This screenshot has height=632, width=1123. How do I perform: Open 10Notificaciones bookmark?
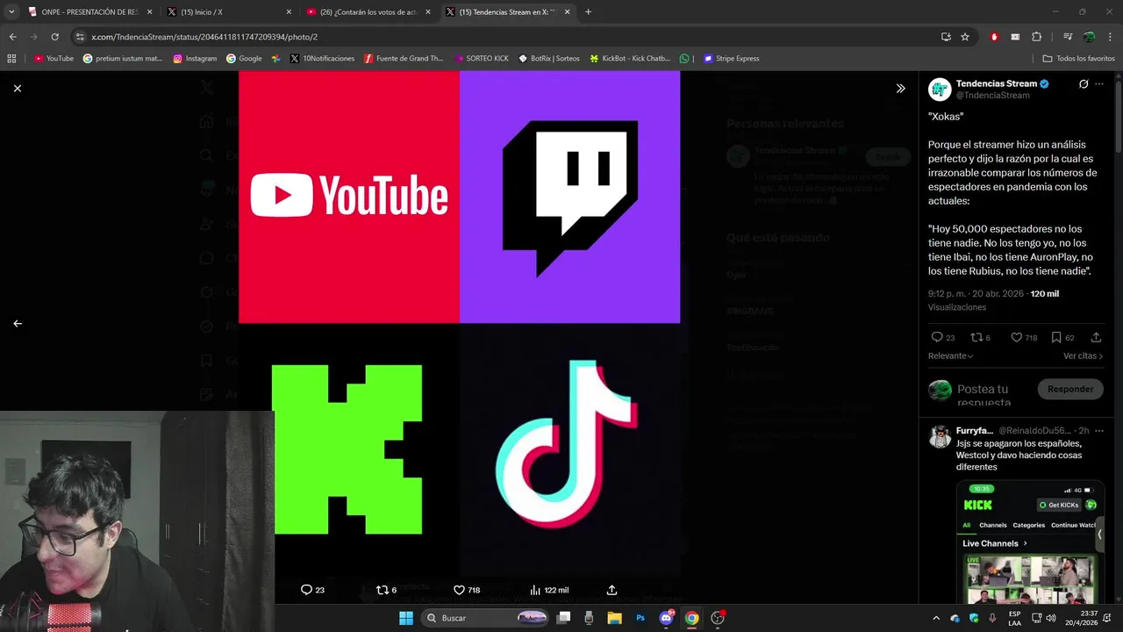[322, 58]
